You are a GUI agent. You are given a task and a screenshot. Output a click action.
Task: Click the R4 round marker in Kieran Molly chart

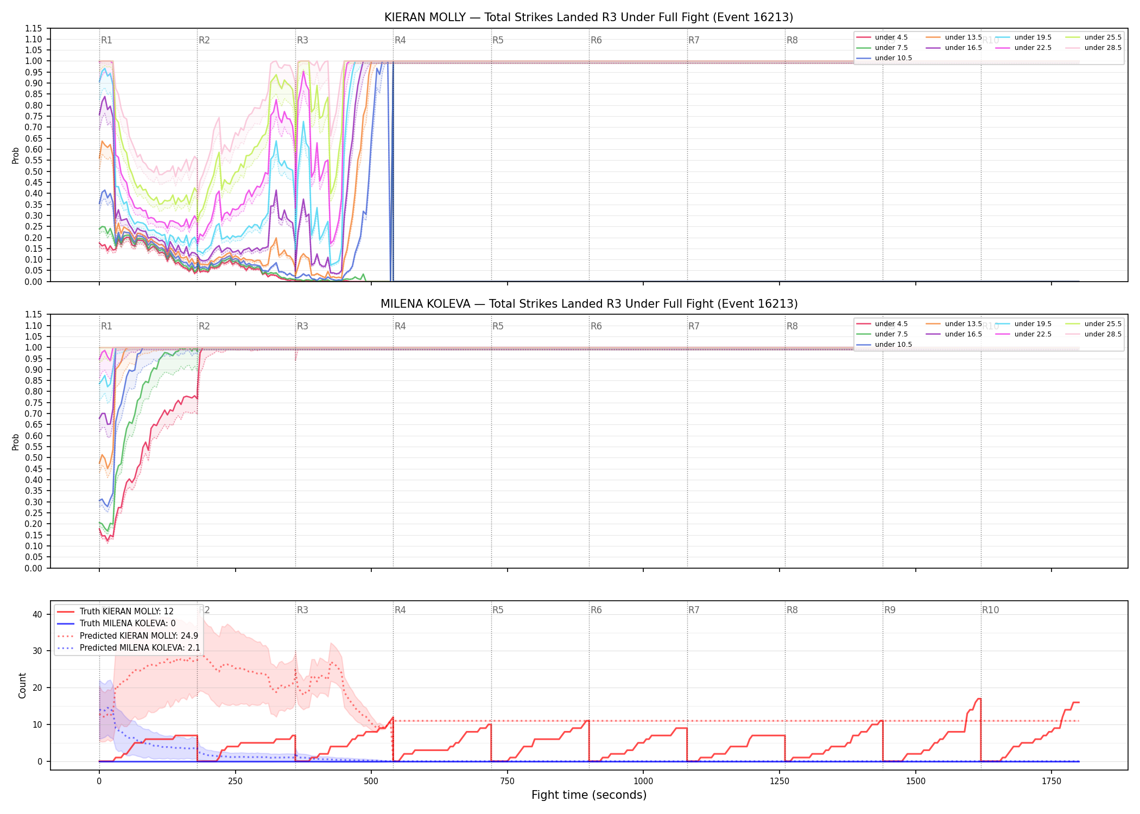(400, 40)
